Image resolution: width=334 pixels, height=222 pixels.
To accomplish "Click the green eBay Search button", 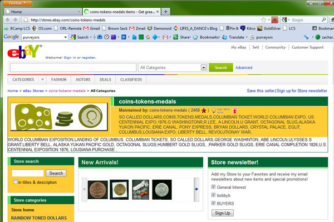I will pos(220,68).
